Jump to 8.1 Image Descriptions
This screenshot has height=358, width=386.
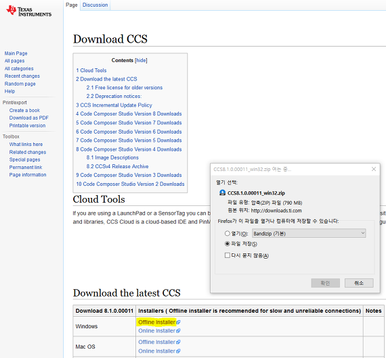pos(112,157)
